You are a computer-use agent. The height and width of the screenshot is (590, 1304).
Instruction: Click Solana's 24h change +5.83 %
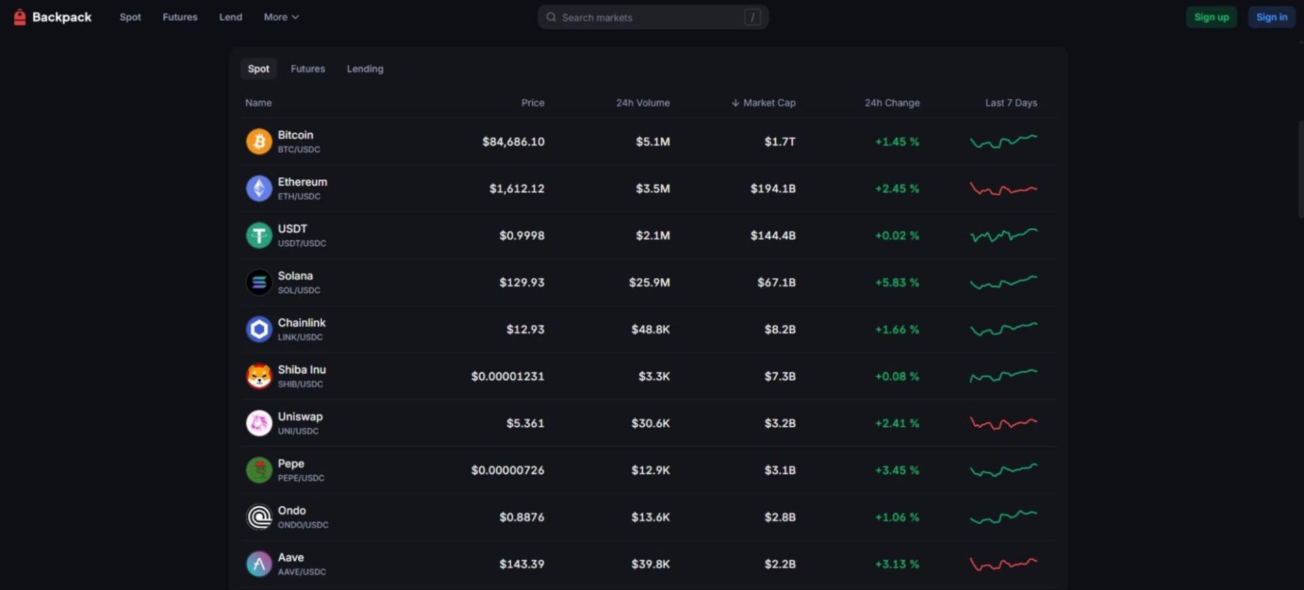897,282
